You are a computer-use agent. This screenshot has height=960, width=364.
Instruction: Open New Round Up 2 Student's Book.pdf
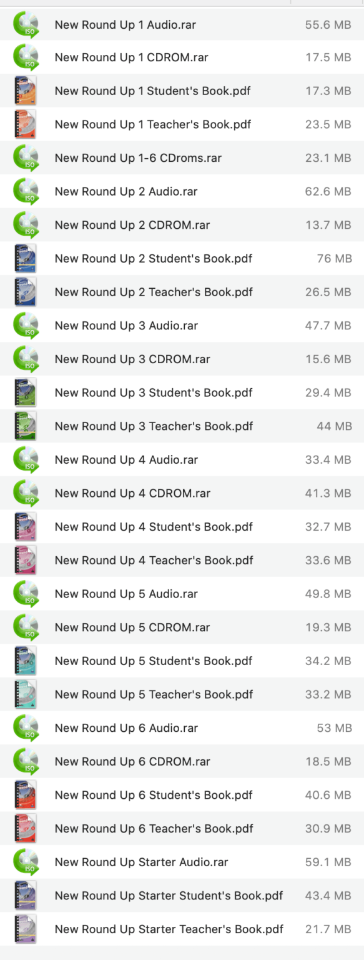point(153,258)
